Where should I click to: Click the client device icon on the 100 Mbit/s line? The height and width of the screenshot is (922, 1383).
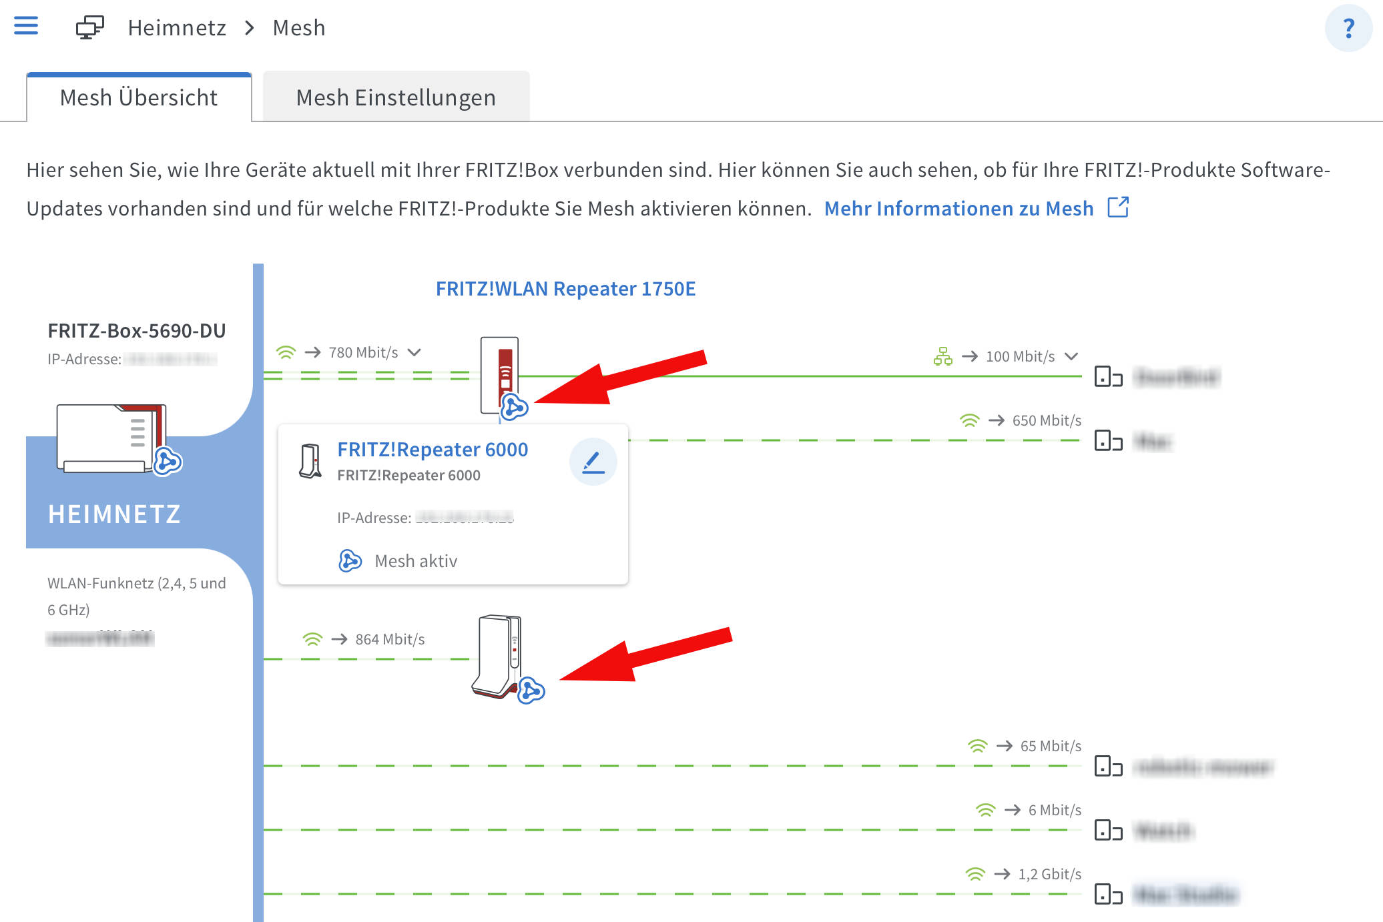pos(1108,376)
